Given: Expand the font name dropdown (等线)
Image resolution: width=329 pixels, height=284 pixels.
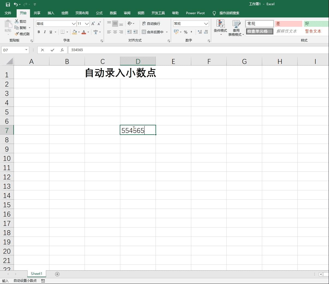Looking at the screenshot, I should pos(74,24).
